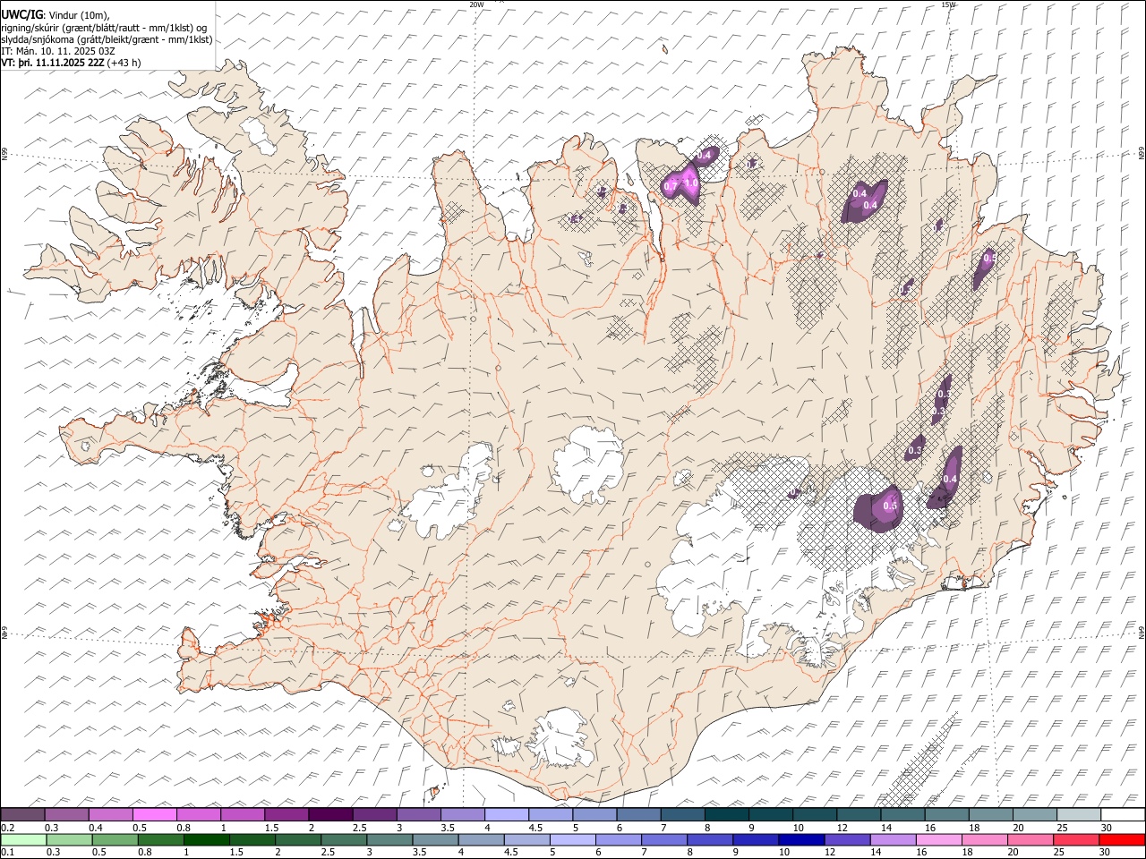Click the '20W' longitude label

476,4
